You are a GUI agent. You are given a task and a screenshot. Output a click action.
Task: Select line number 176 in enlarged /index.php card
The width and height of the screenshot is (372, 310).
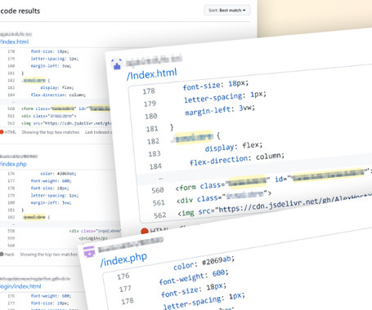click(x=123, y=277)
